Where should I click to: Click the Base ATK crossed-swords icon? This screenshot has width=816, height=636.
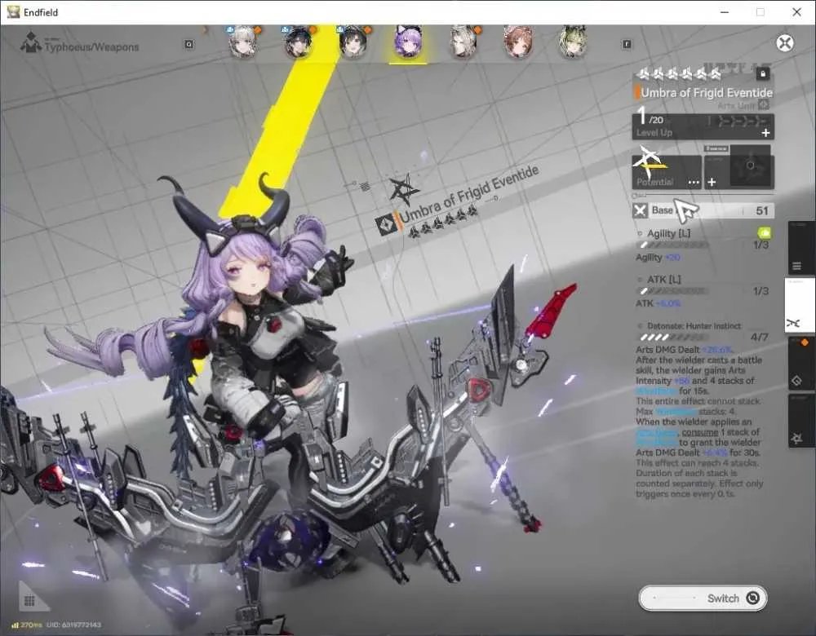640,210
